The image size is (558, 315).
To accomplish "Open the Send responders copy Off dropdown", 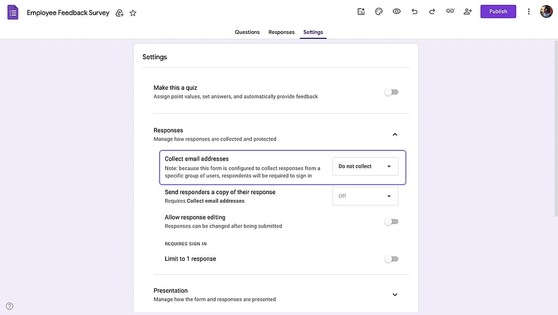I will (x=365, y=196).
